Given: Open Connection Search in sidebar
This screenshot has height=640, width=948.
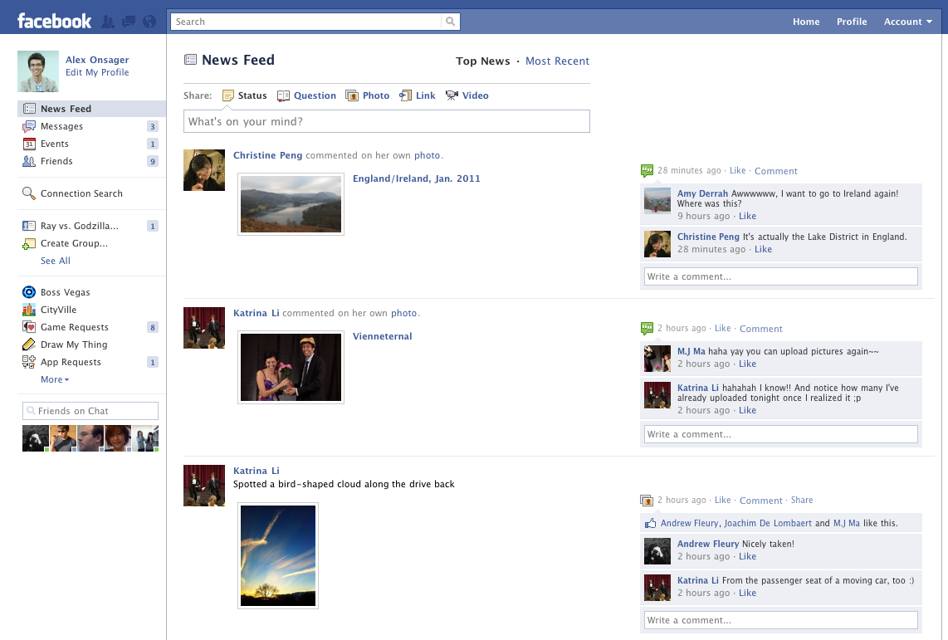Looking at the screenshot, I should pos(81,193).
